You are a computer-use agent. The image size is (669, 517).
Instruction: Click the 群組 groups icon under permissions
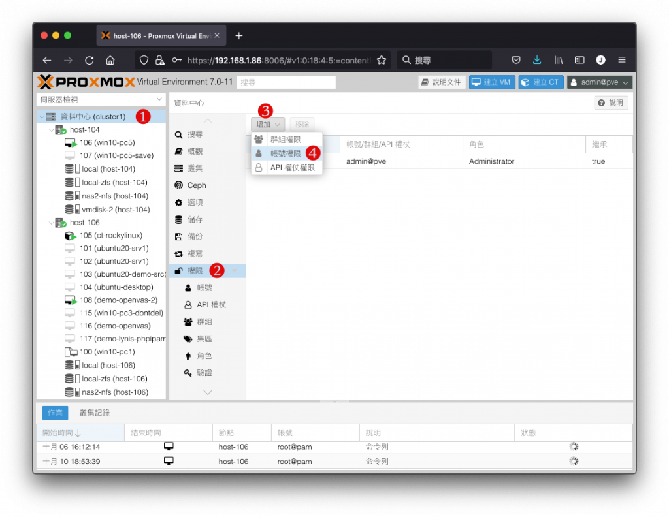pyautogui.click(x=188, y=322)
